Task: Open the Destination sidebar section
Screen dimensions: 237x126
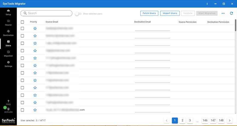Action: point(8,33)
